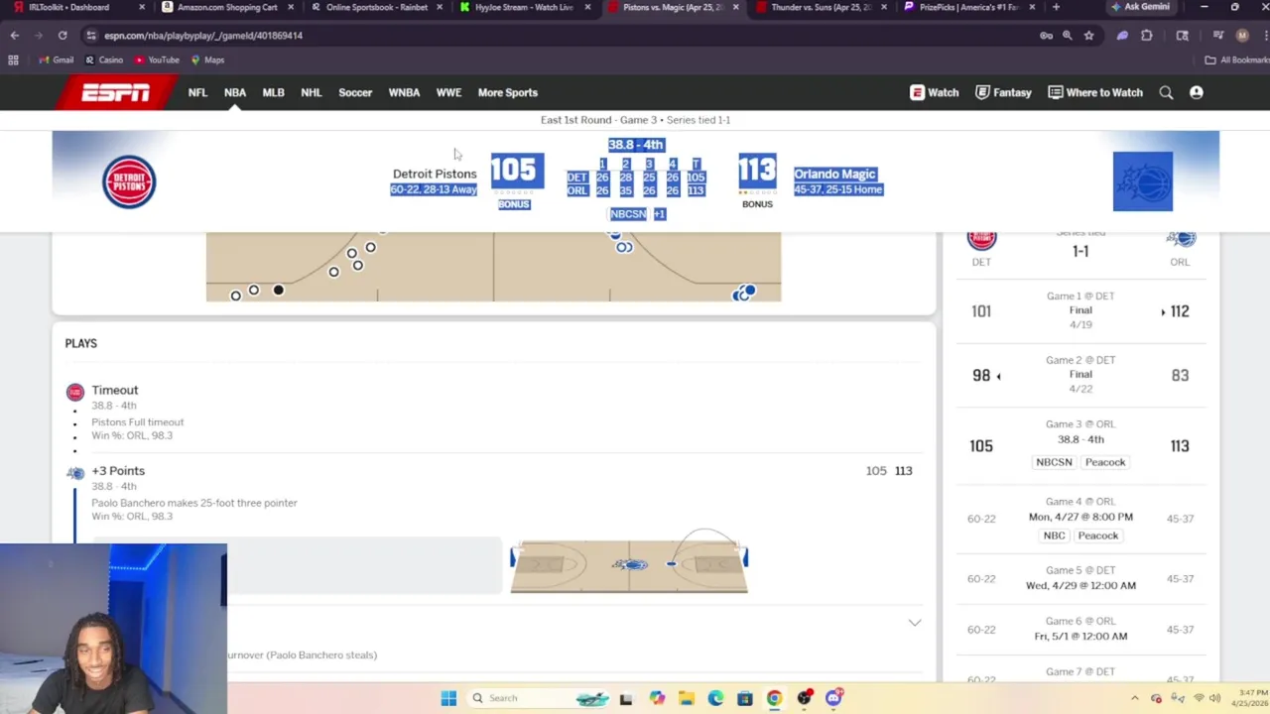Show hidden system tray icons
Image resolution: width=1270 pixels, height=714 pixels.
[x=1135, y=698]
